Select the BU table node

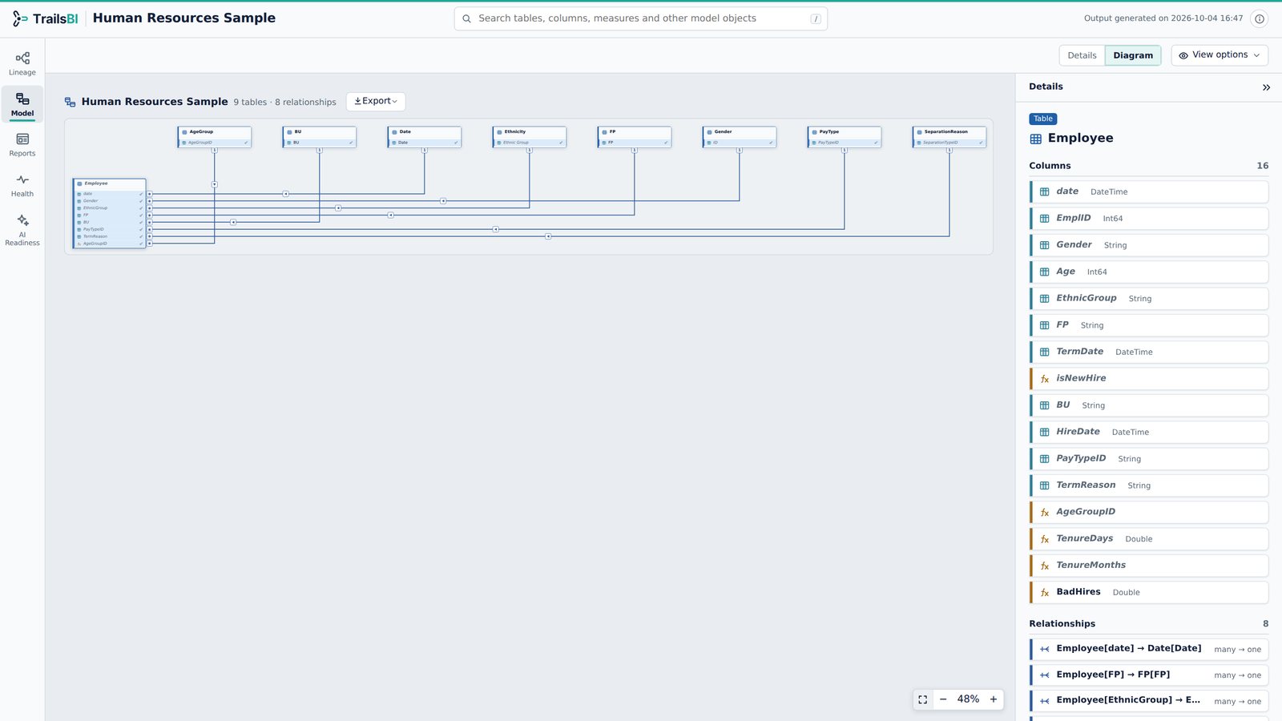pyautogui.click(x=320, y=137)
